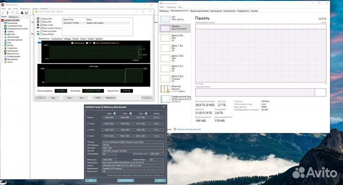Screen dimensions: 343x185
Task: Expand the Тесты tree node arrow
Action: coord(2,62)
